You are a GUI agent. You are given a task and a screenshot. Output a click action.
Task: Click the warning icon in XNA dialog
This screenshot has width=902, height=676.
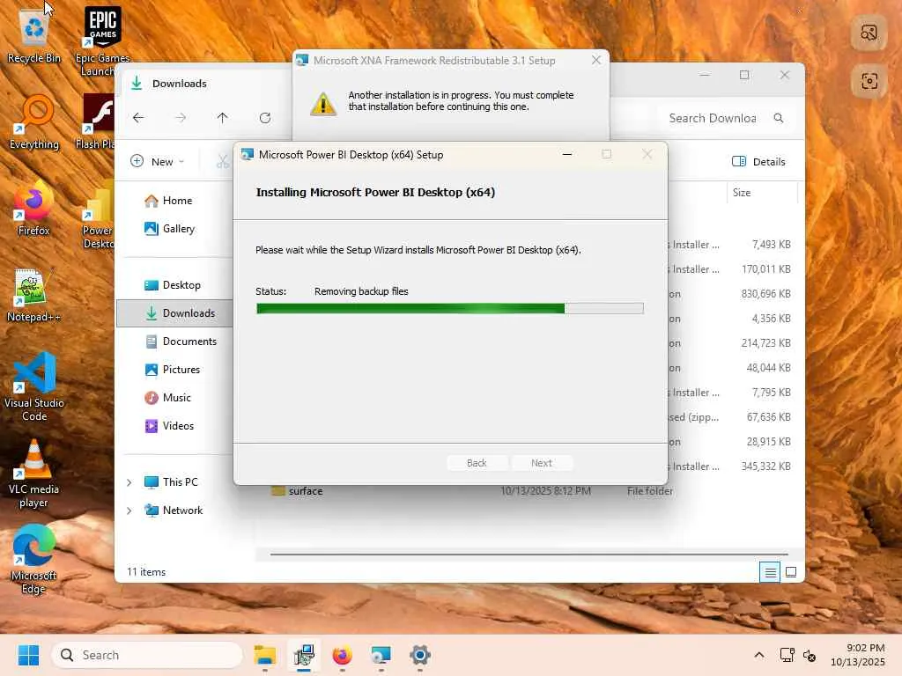click(x=323, y=104)
